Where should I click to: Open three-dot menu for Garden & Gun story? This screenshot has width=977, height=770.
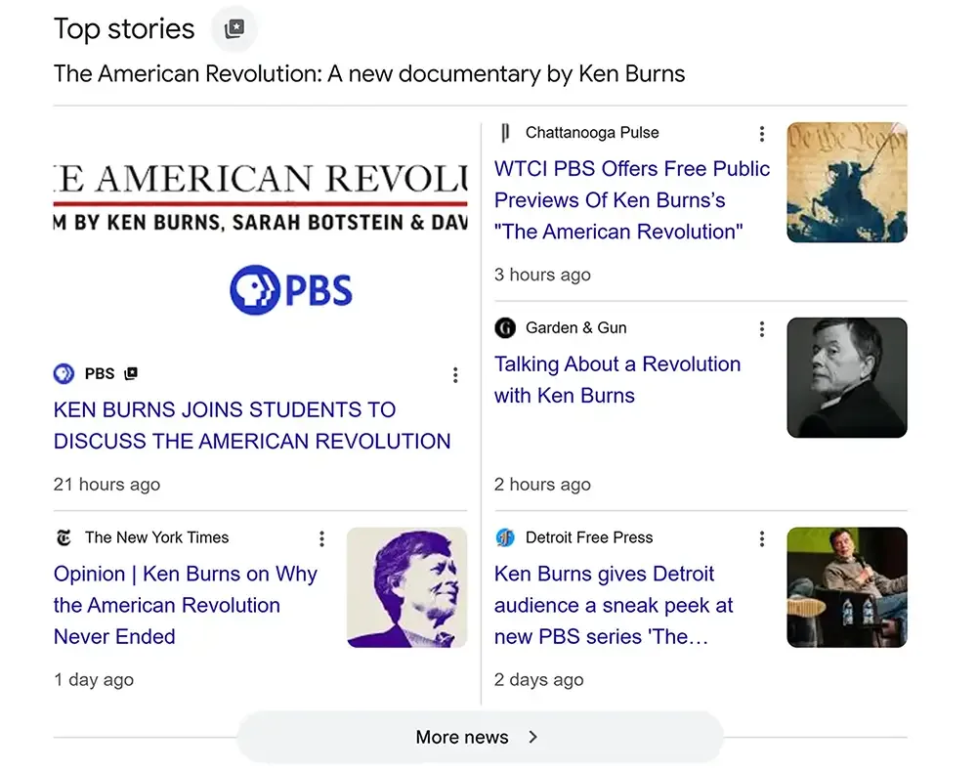[x=762, y=329]
